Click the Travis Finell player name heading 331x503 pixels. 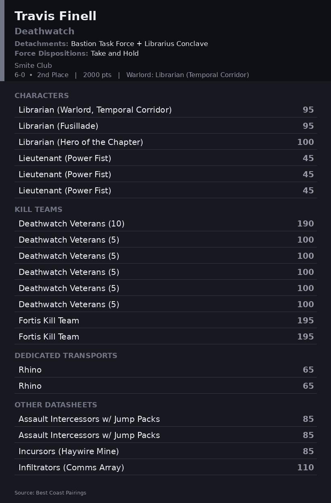coord(55,16)
